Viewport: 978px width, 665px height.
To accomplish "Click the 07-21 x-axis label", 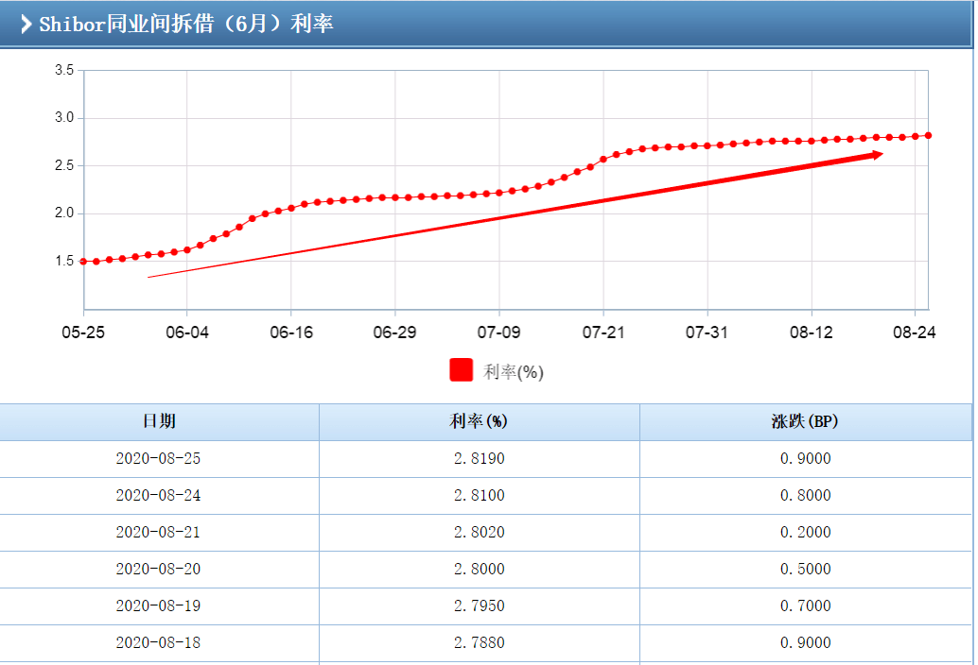I will point(603,332).
